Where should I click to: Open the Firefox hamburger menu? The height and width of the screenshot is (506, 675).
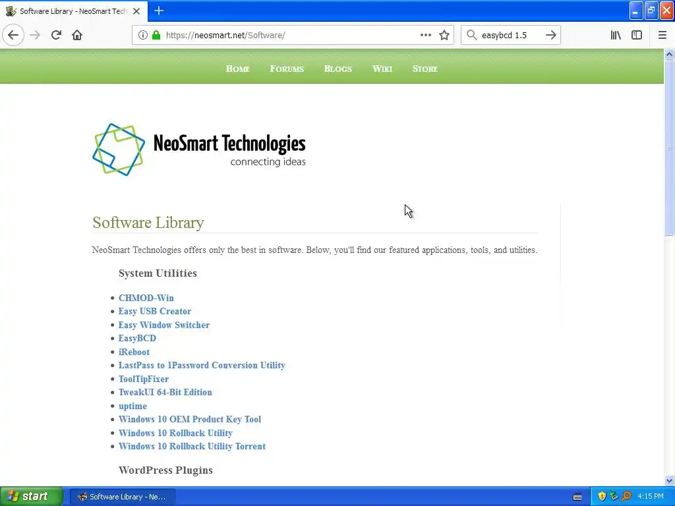click(x=662, y=36)
